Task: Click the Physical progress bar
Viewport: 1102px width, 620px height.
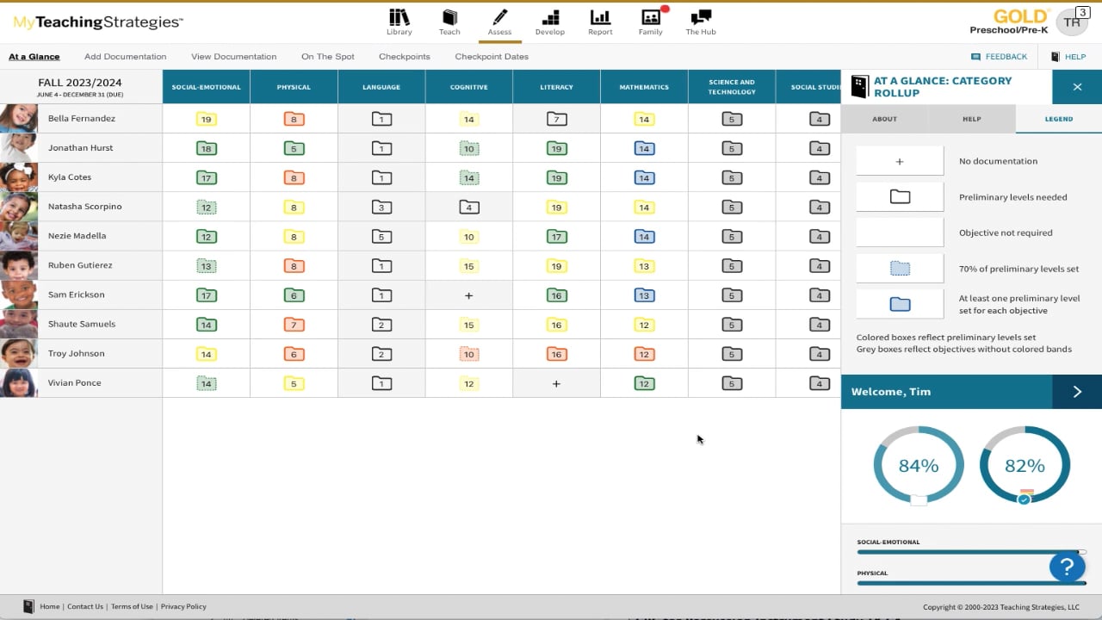Action: (971, 583)
